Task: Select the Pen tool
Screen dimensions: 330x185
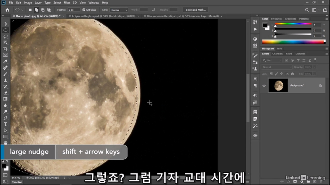Action: [x=5, y=118]
